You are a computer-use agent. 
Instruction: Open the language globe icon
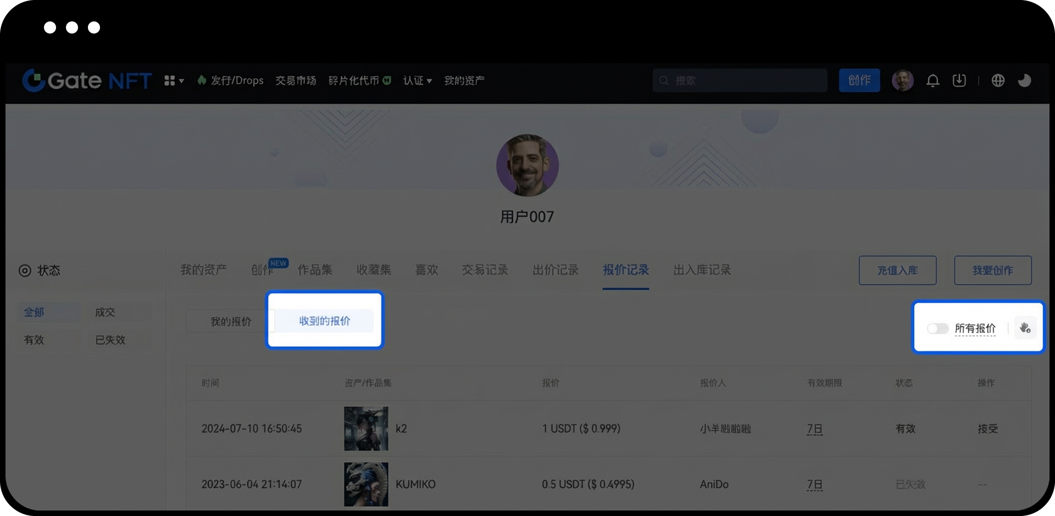coord(998,80)
